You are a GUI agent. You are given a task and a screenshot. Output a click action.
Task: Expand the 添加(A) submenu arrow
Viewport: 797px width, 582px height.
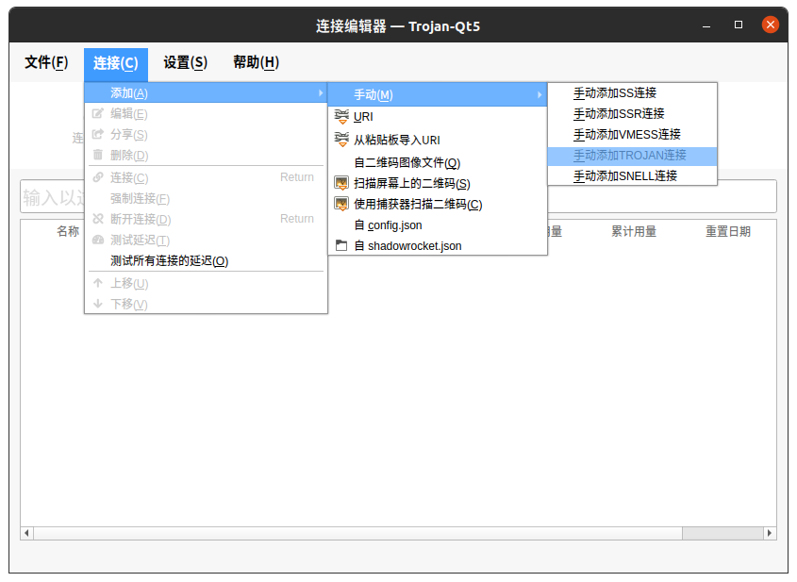321,93
